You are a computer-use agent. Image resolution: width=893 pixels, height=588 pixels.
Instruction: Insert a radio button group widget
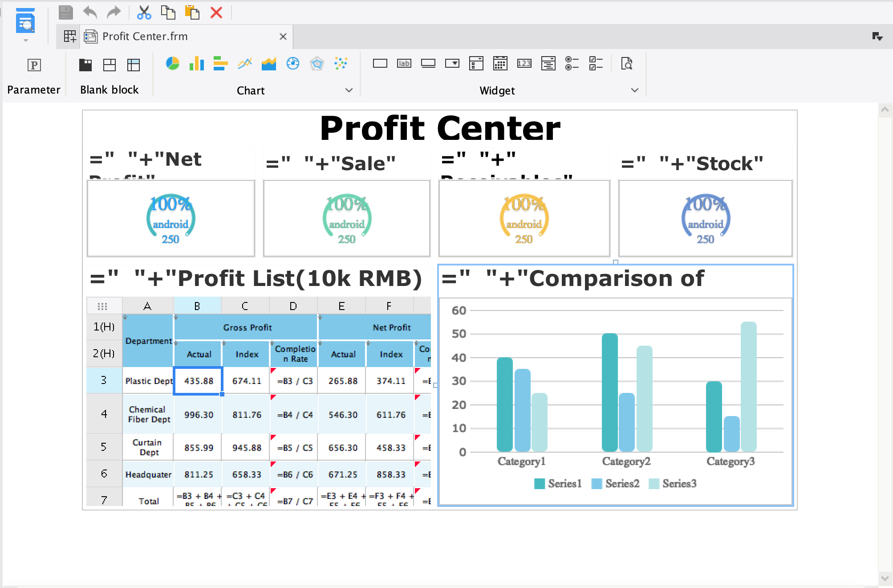(x=572, y=64)
